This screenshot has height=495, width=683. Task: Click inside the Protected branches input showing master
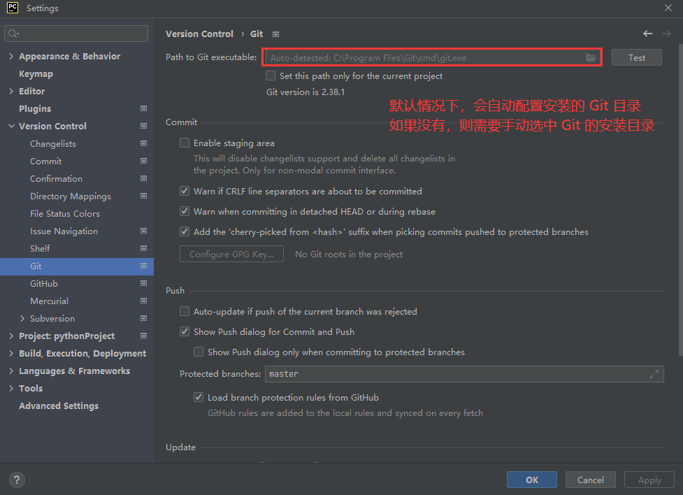419,374
